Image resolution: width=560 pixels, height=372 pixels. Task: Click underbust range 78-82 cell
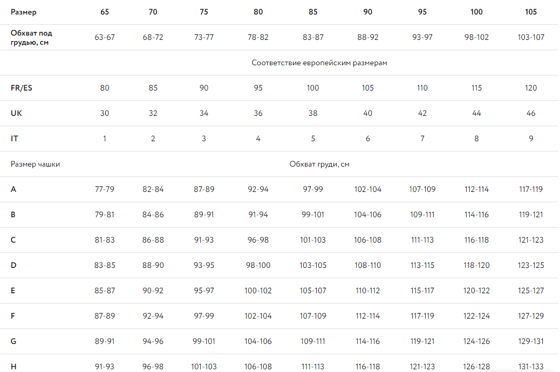click(258, 37)
